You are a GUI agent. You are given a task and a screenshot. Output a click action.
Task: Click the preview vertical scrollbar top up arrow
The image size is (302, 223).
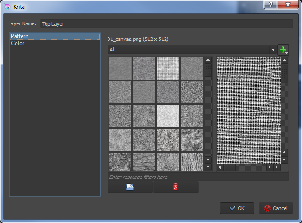point(285,60)
